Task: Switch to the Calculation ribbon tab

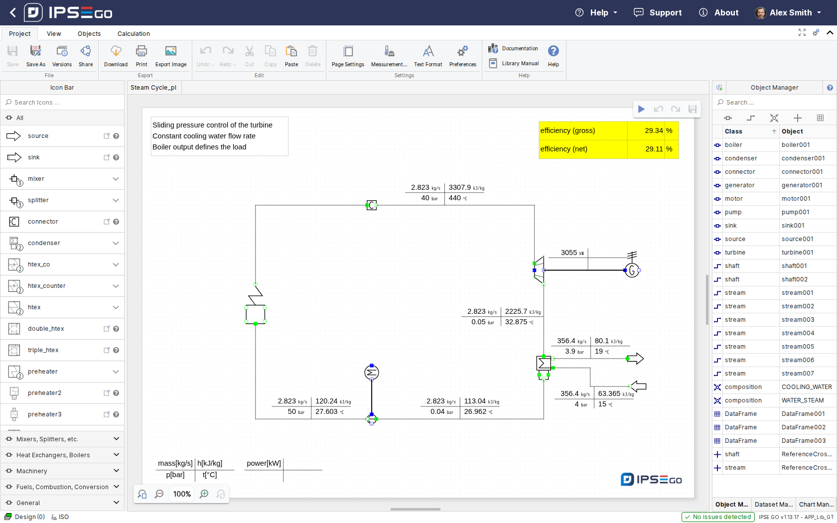Action: click(134, 34)
